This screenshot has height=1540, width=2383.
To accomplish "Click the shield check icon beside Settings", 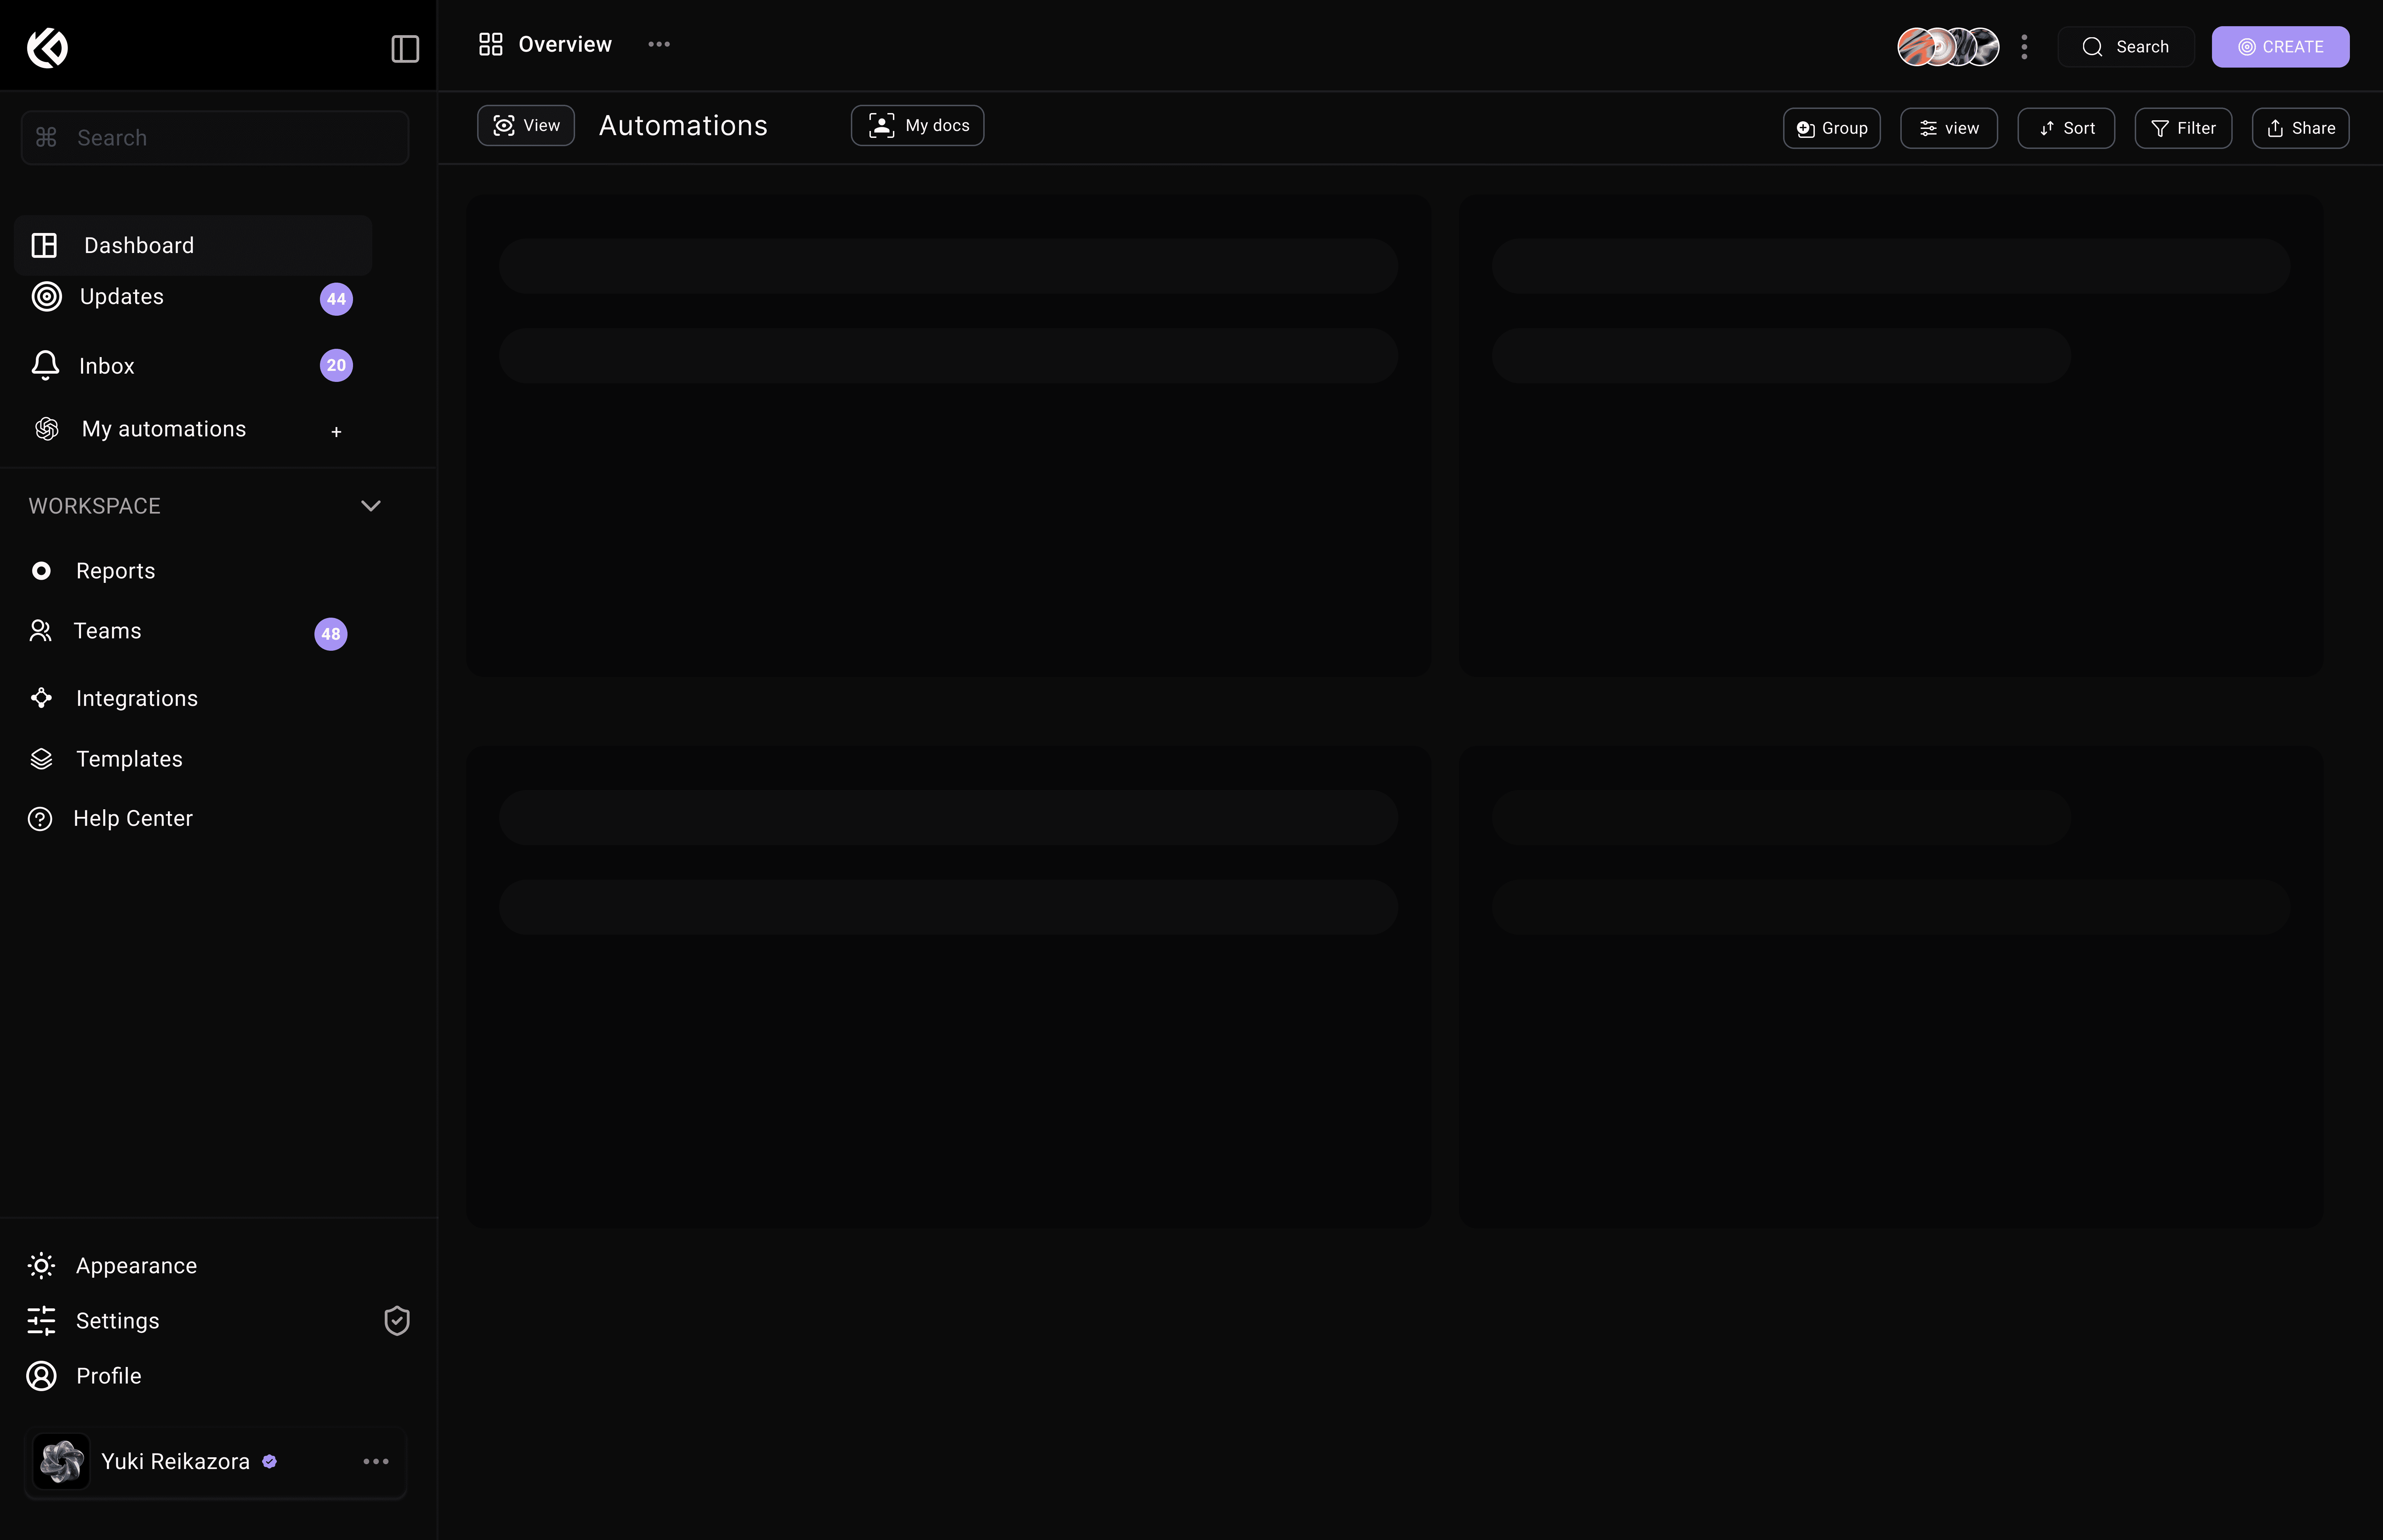I will tap(397, 1321).
